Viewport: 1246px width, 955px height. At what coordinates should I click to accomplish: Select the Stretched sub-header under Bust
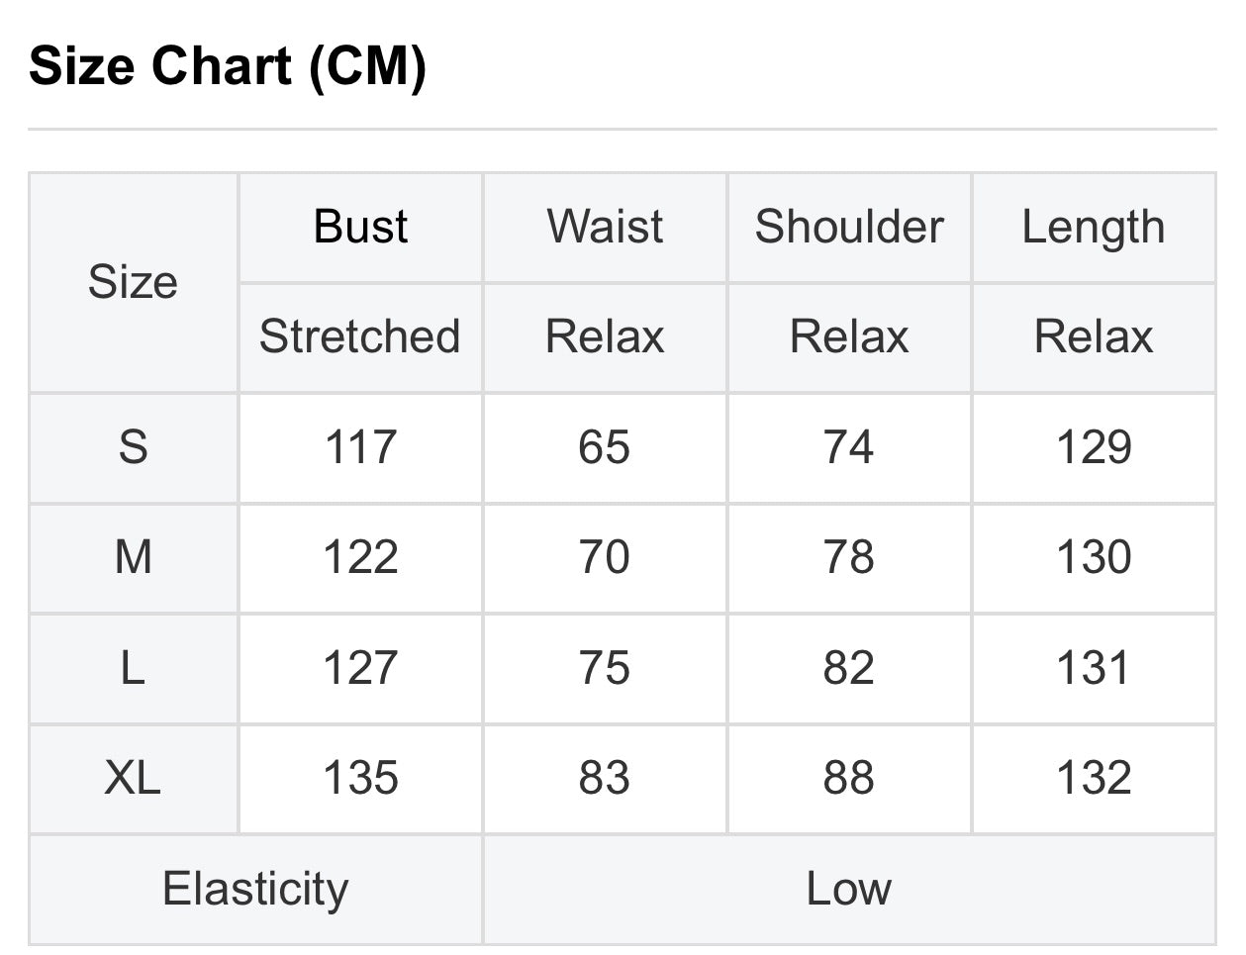[x=360, y=336]
